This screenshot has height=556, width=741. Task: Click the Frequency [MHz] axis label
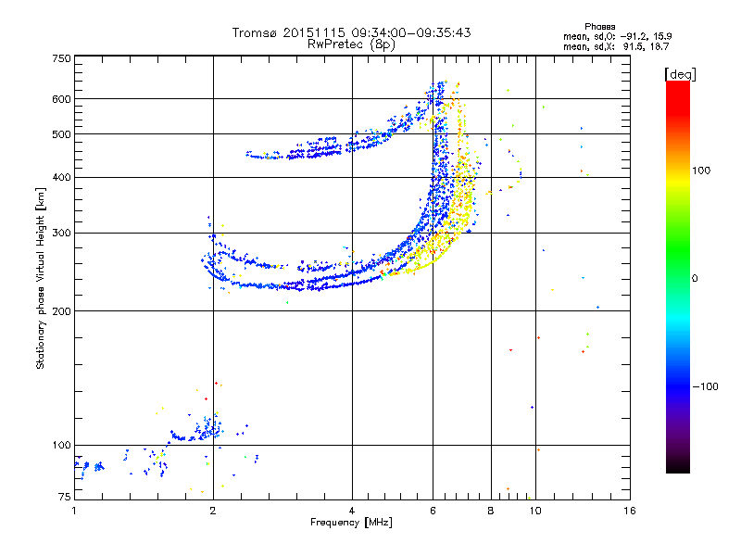pyautogui.click(x=351, y=523)
